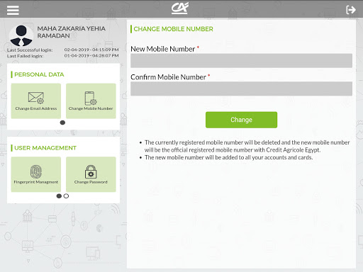
Task: Open the hamburger navigation menu
Action: coord(13,10)
